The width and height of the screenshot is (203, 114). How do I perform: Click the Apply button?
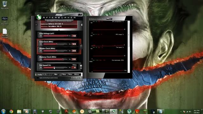click(x=64, y=75)
